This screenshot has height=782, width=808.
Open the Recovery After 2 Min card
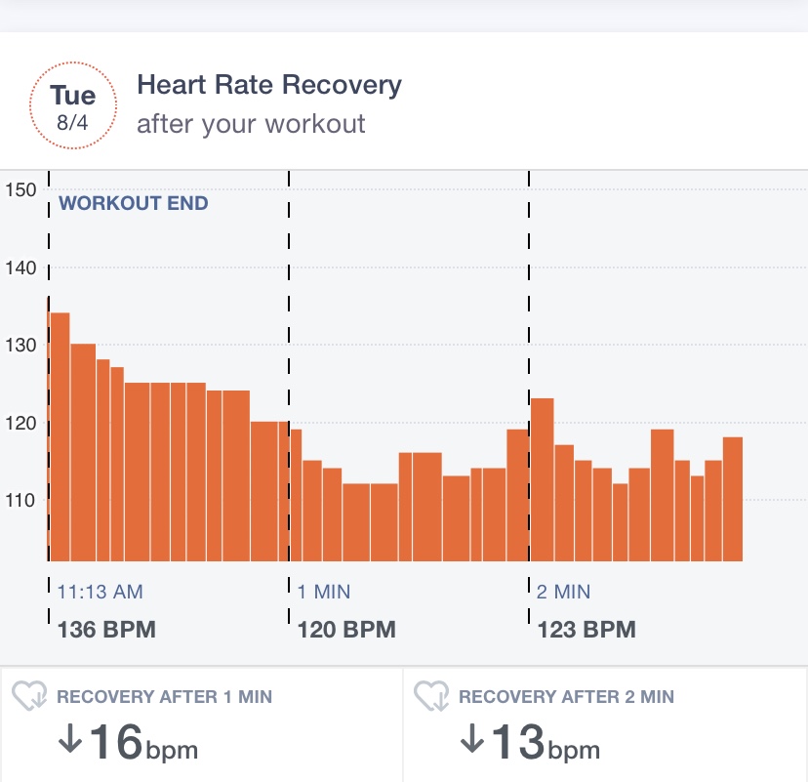[x=605, y=724]
